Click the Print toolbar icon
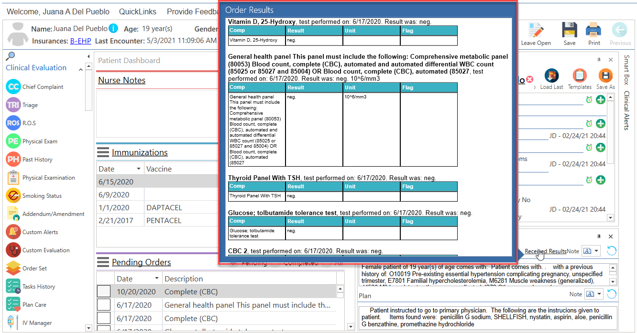 [594, 33]
